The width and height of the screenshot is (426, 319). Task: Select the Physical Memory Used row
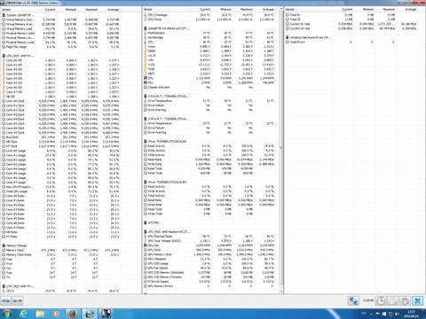60,33
